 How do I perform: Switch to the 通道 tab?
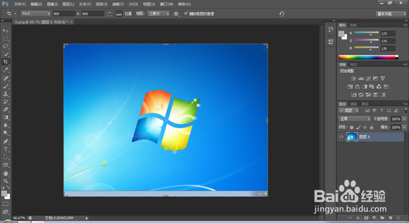click(353, 104)
